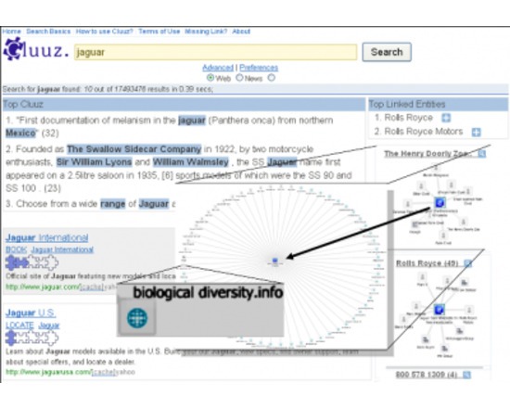Open the Jaguar International result link

click(47, 237)
